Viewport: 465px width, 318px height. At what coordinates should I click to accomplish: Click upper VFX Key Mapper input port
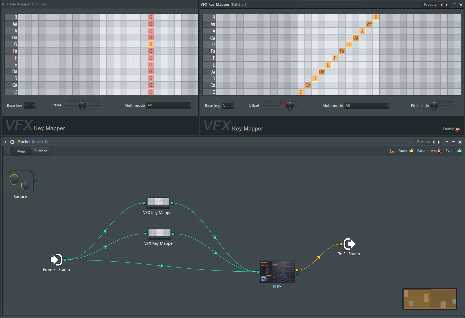click(x=144, y=203)
